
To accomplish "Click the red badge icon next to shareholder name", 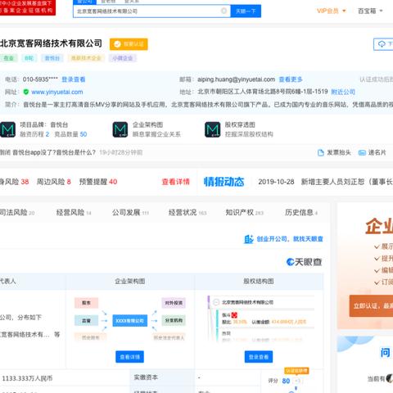I will coord(234,315).
